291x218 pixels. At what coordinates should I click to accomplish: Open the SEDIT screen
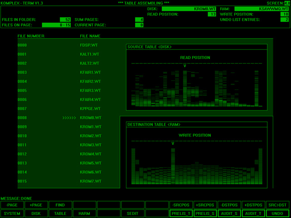[133, 213]
